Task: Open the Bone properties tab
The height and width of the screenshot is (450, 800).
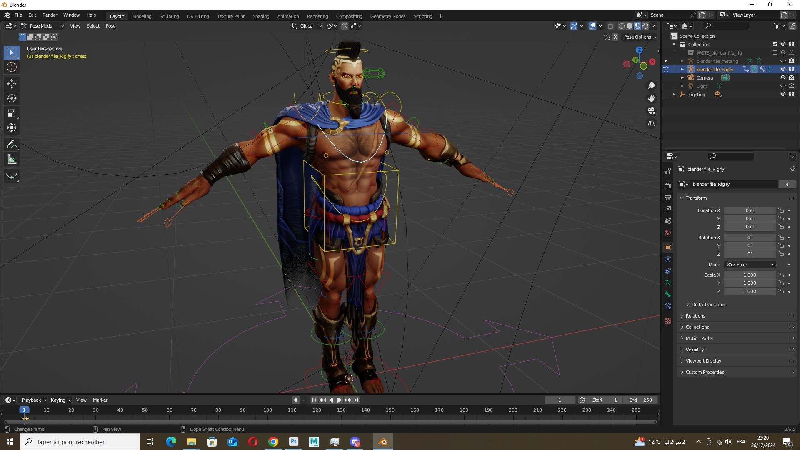Action: tap(668, 294)
